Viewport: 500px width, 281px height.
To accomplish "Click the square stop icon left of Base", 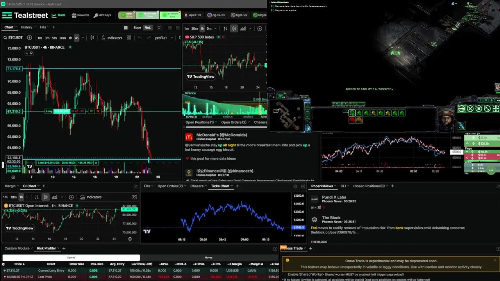I will click(126, 28).
